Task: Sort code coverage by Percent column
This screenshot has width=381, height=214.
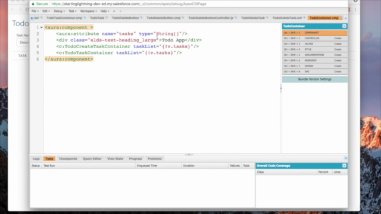Action: [x=324, y=172]
